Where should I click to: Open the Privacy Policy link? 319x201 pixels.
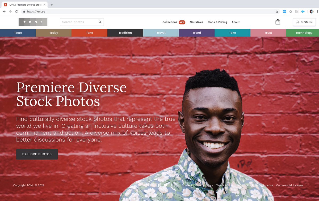click(x=204, y=185)
